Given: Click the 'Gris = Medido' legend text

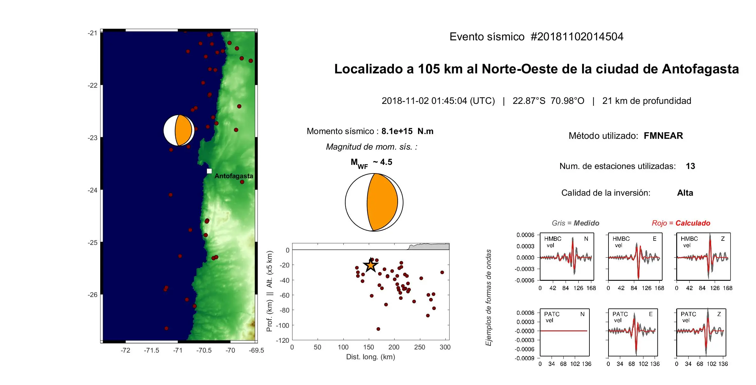Looking at the screenshot, I should click(575, 223).
